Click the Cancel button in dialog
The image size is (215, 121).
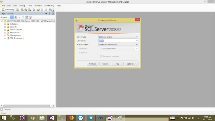[x=105, y=64]
